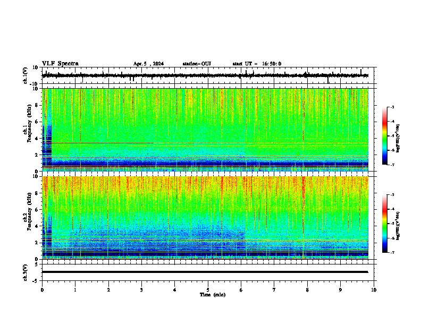This screenshot has height=325, width=421.
Task: Click the "VLF Spectra" title text
Action: click(60, 64)
